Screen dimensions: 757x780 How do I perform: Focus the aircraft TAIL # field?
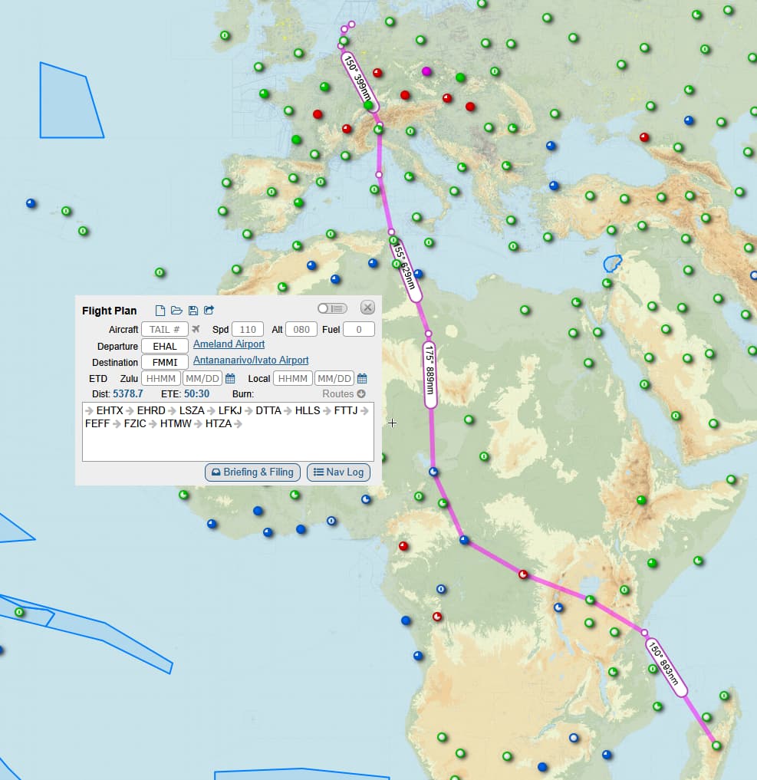click(165, 329)
